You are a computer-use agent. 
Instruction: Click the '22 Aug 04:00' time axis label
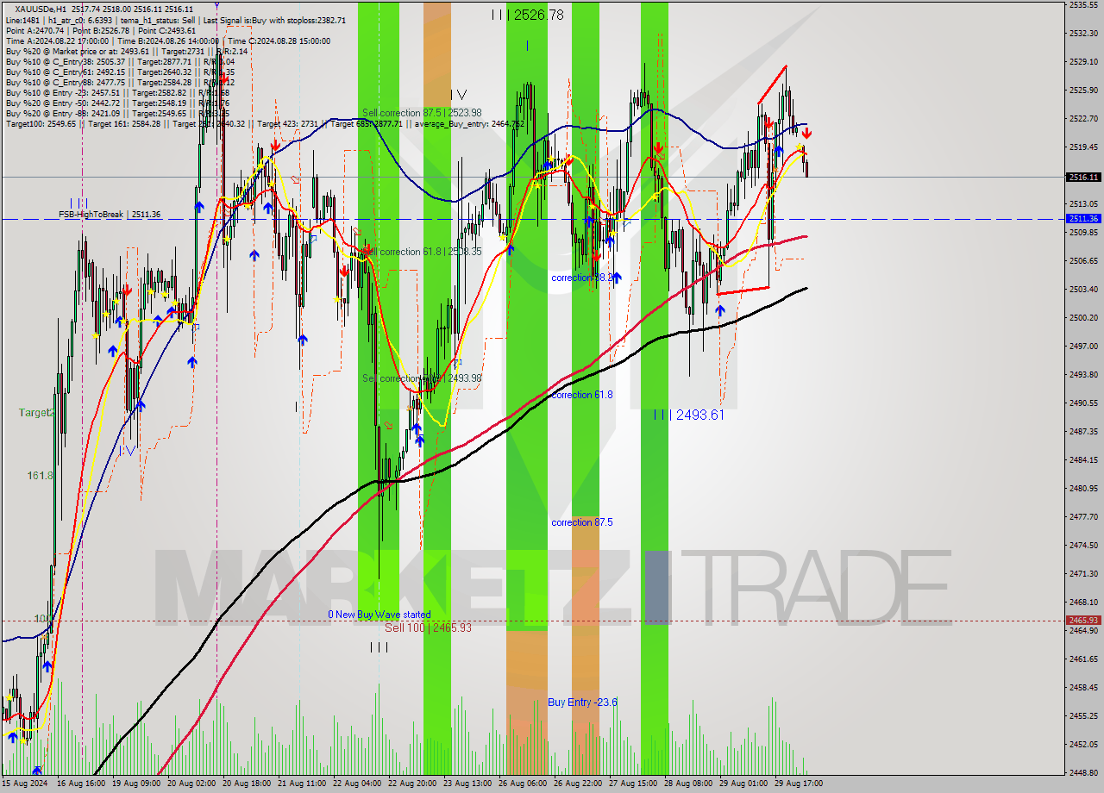(358, 784)
